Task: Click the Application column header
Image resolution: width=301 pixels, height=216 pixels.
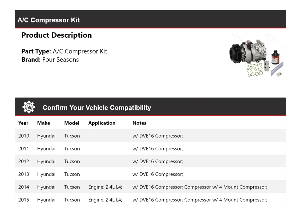Action: pyautogui.click(x=102, y=123)
